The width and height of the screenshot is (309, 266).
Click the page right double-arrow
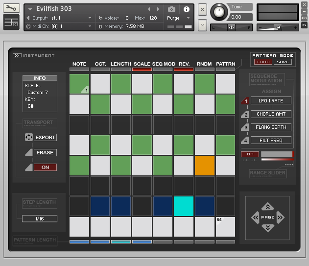coord(280,217)
